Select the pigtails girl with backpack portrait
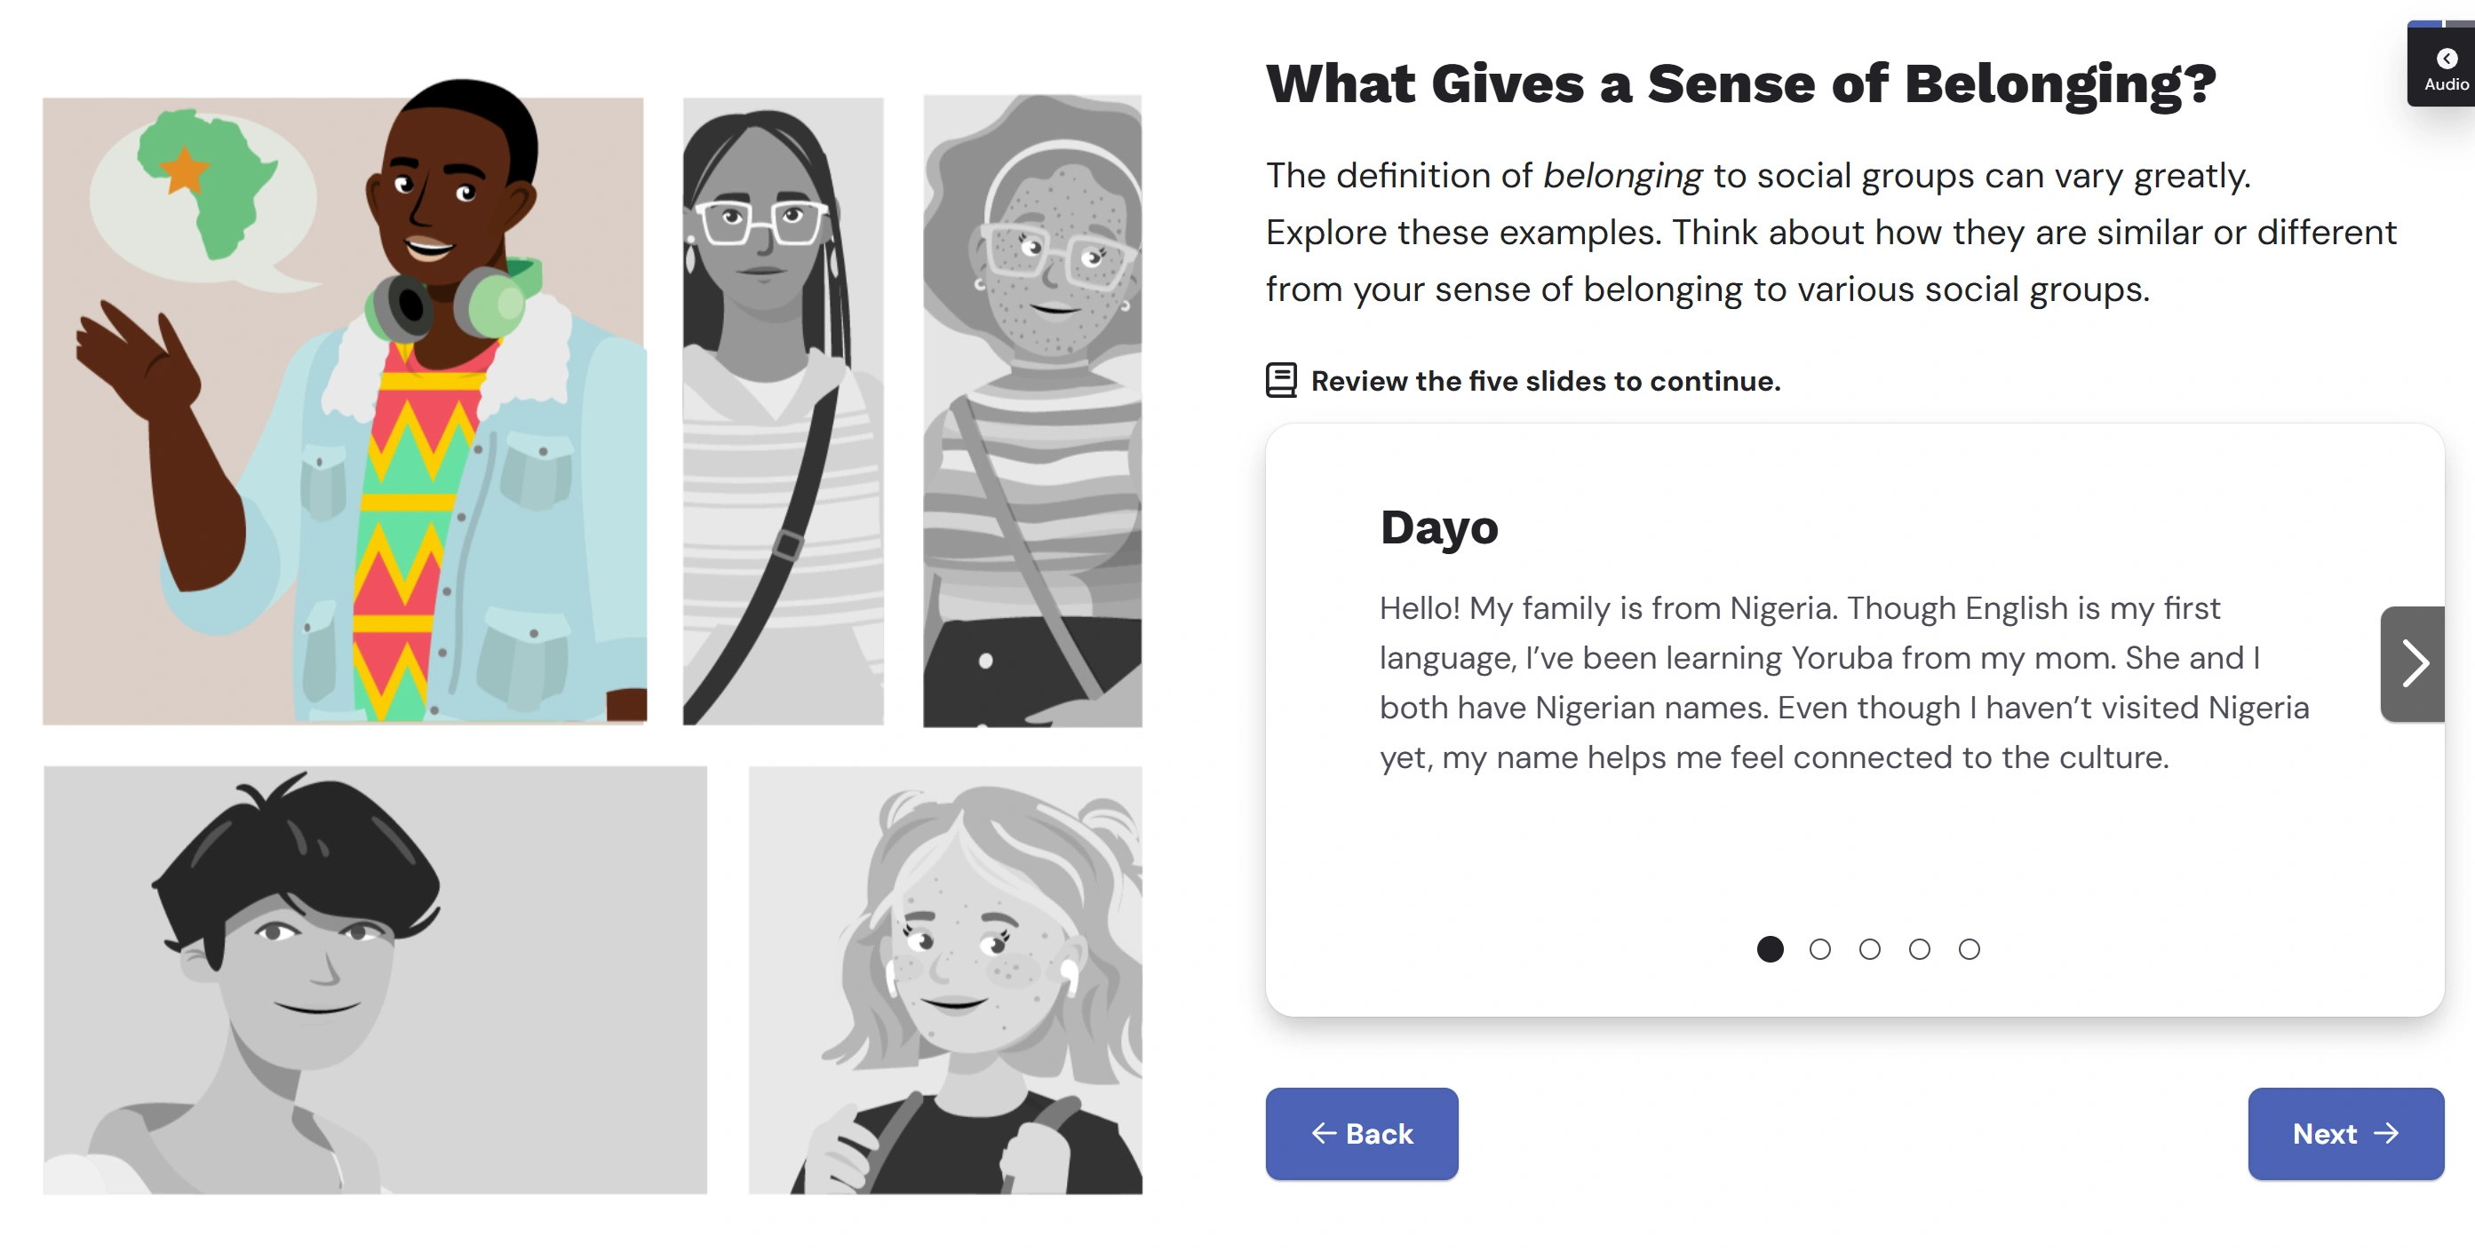2475x1252 pixels. 945,979
